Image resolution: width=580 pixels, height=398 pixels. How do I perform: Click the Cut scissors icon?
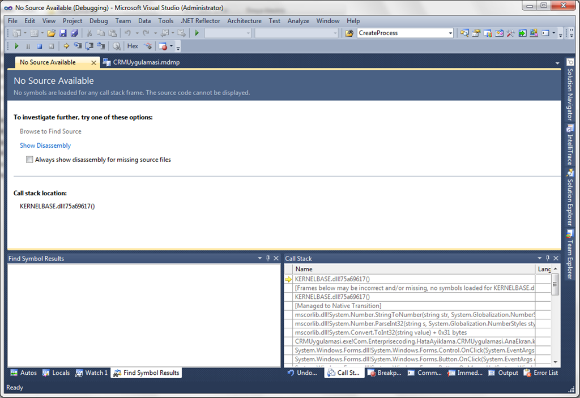click(x=89, y=33)
